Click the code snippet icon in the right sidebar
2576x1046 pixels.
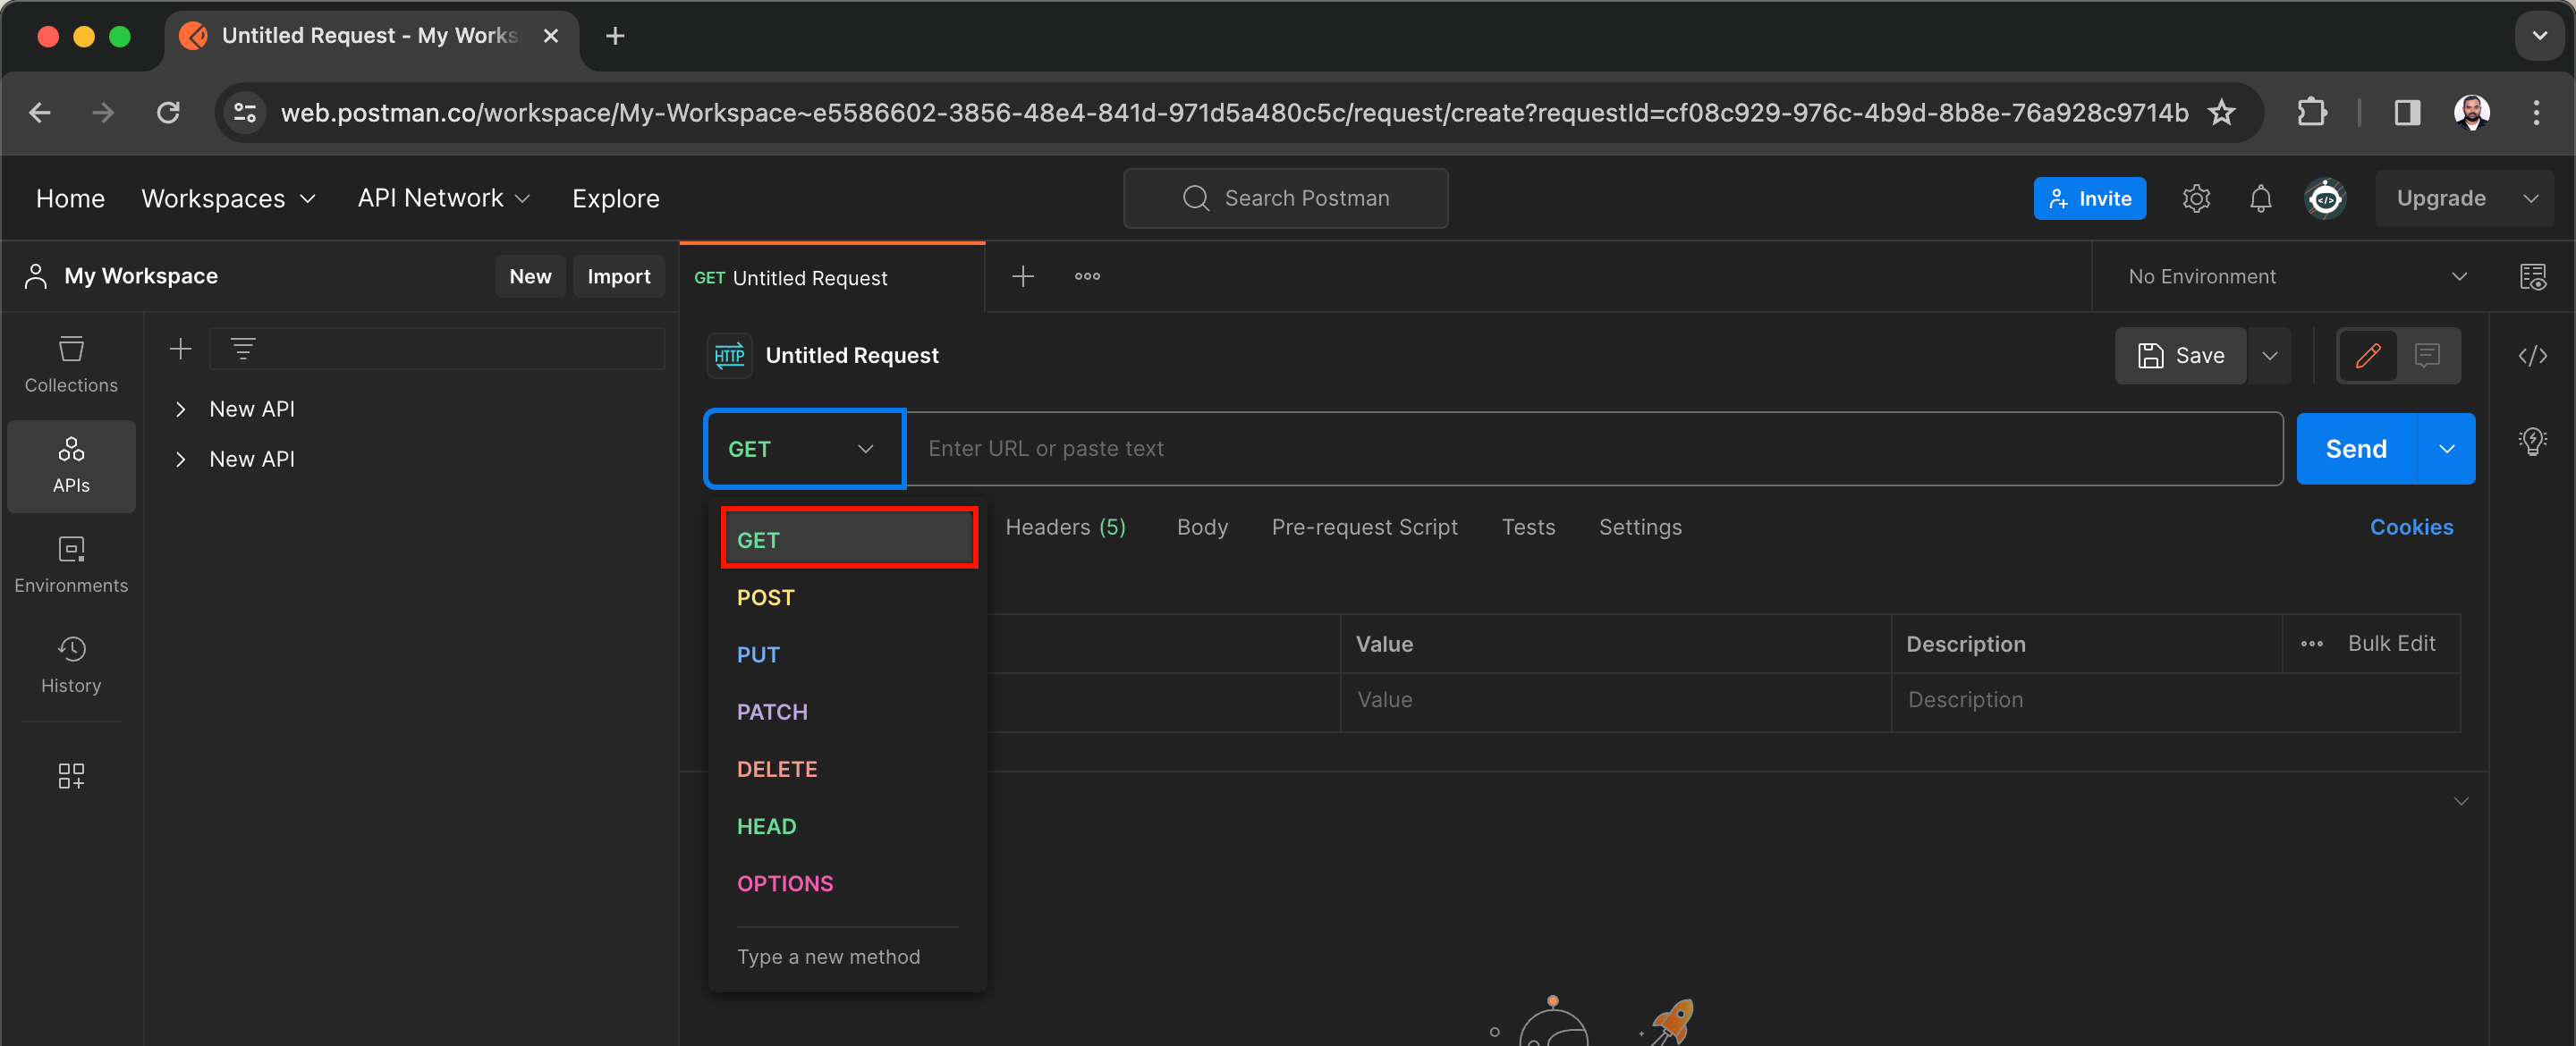(x=2532, y=355)
